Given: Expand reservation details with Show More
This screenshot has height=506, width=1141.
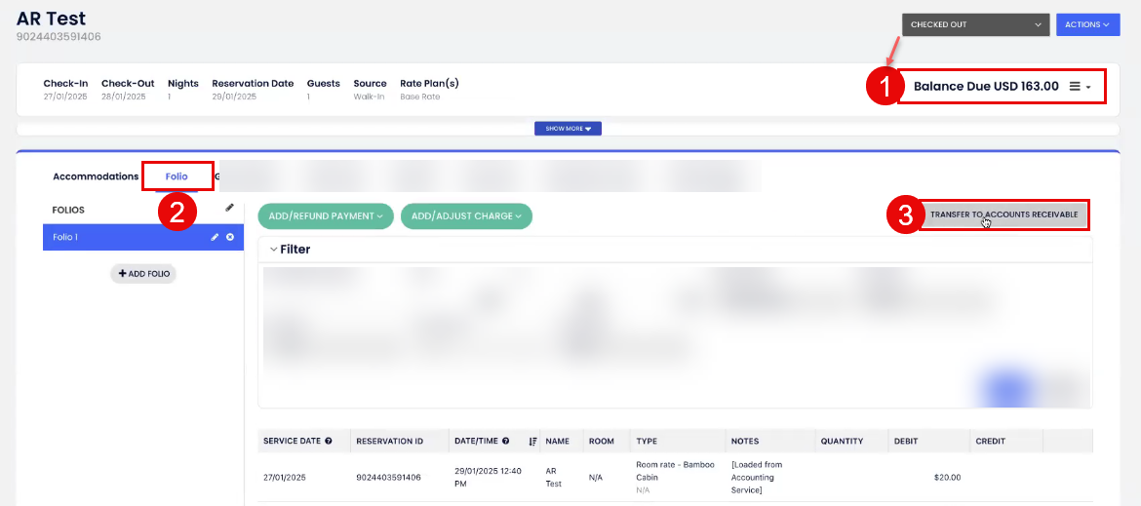Looking at the screenshot, I should [x=568, y=129].
